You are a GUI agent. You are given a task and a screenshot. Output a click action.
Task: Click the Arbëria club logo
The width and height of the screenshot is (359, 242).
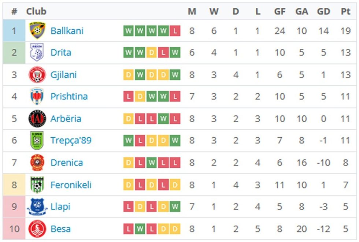pyautogui.click(x=37, y=119)
